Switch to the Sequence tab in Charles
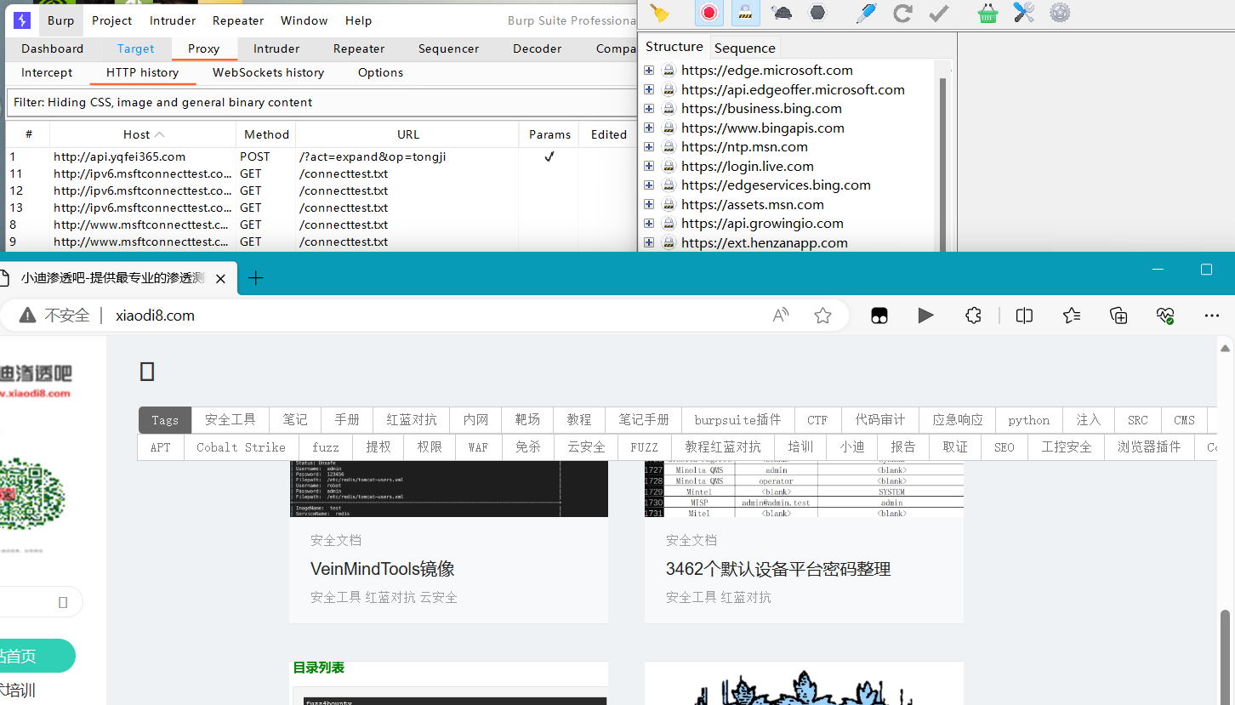Screen dimensions: 1235x705 tap(744, 48)
